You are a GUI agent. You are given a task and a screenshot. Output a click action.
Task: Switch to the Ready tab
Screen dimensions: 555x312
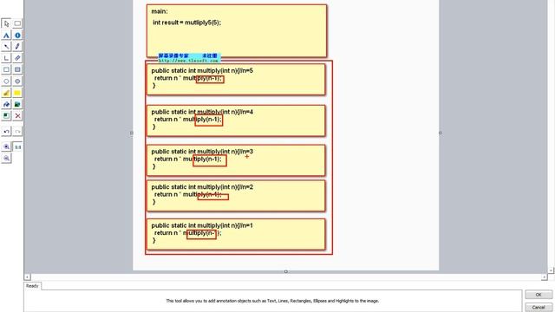point(32,286)
